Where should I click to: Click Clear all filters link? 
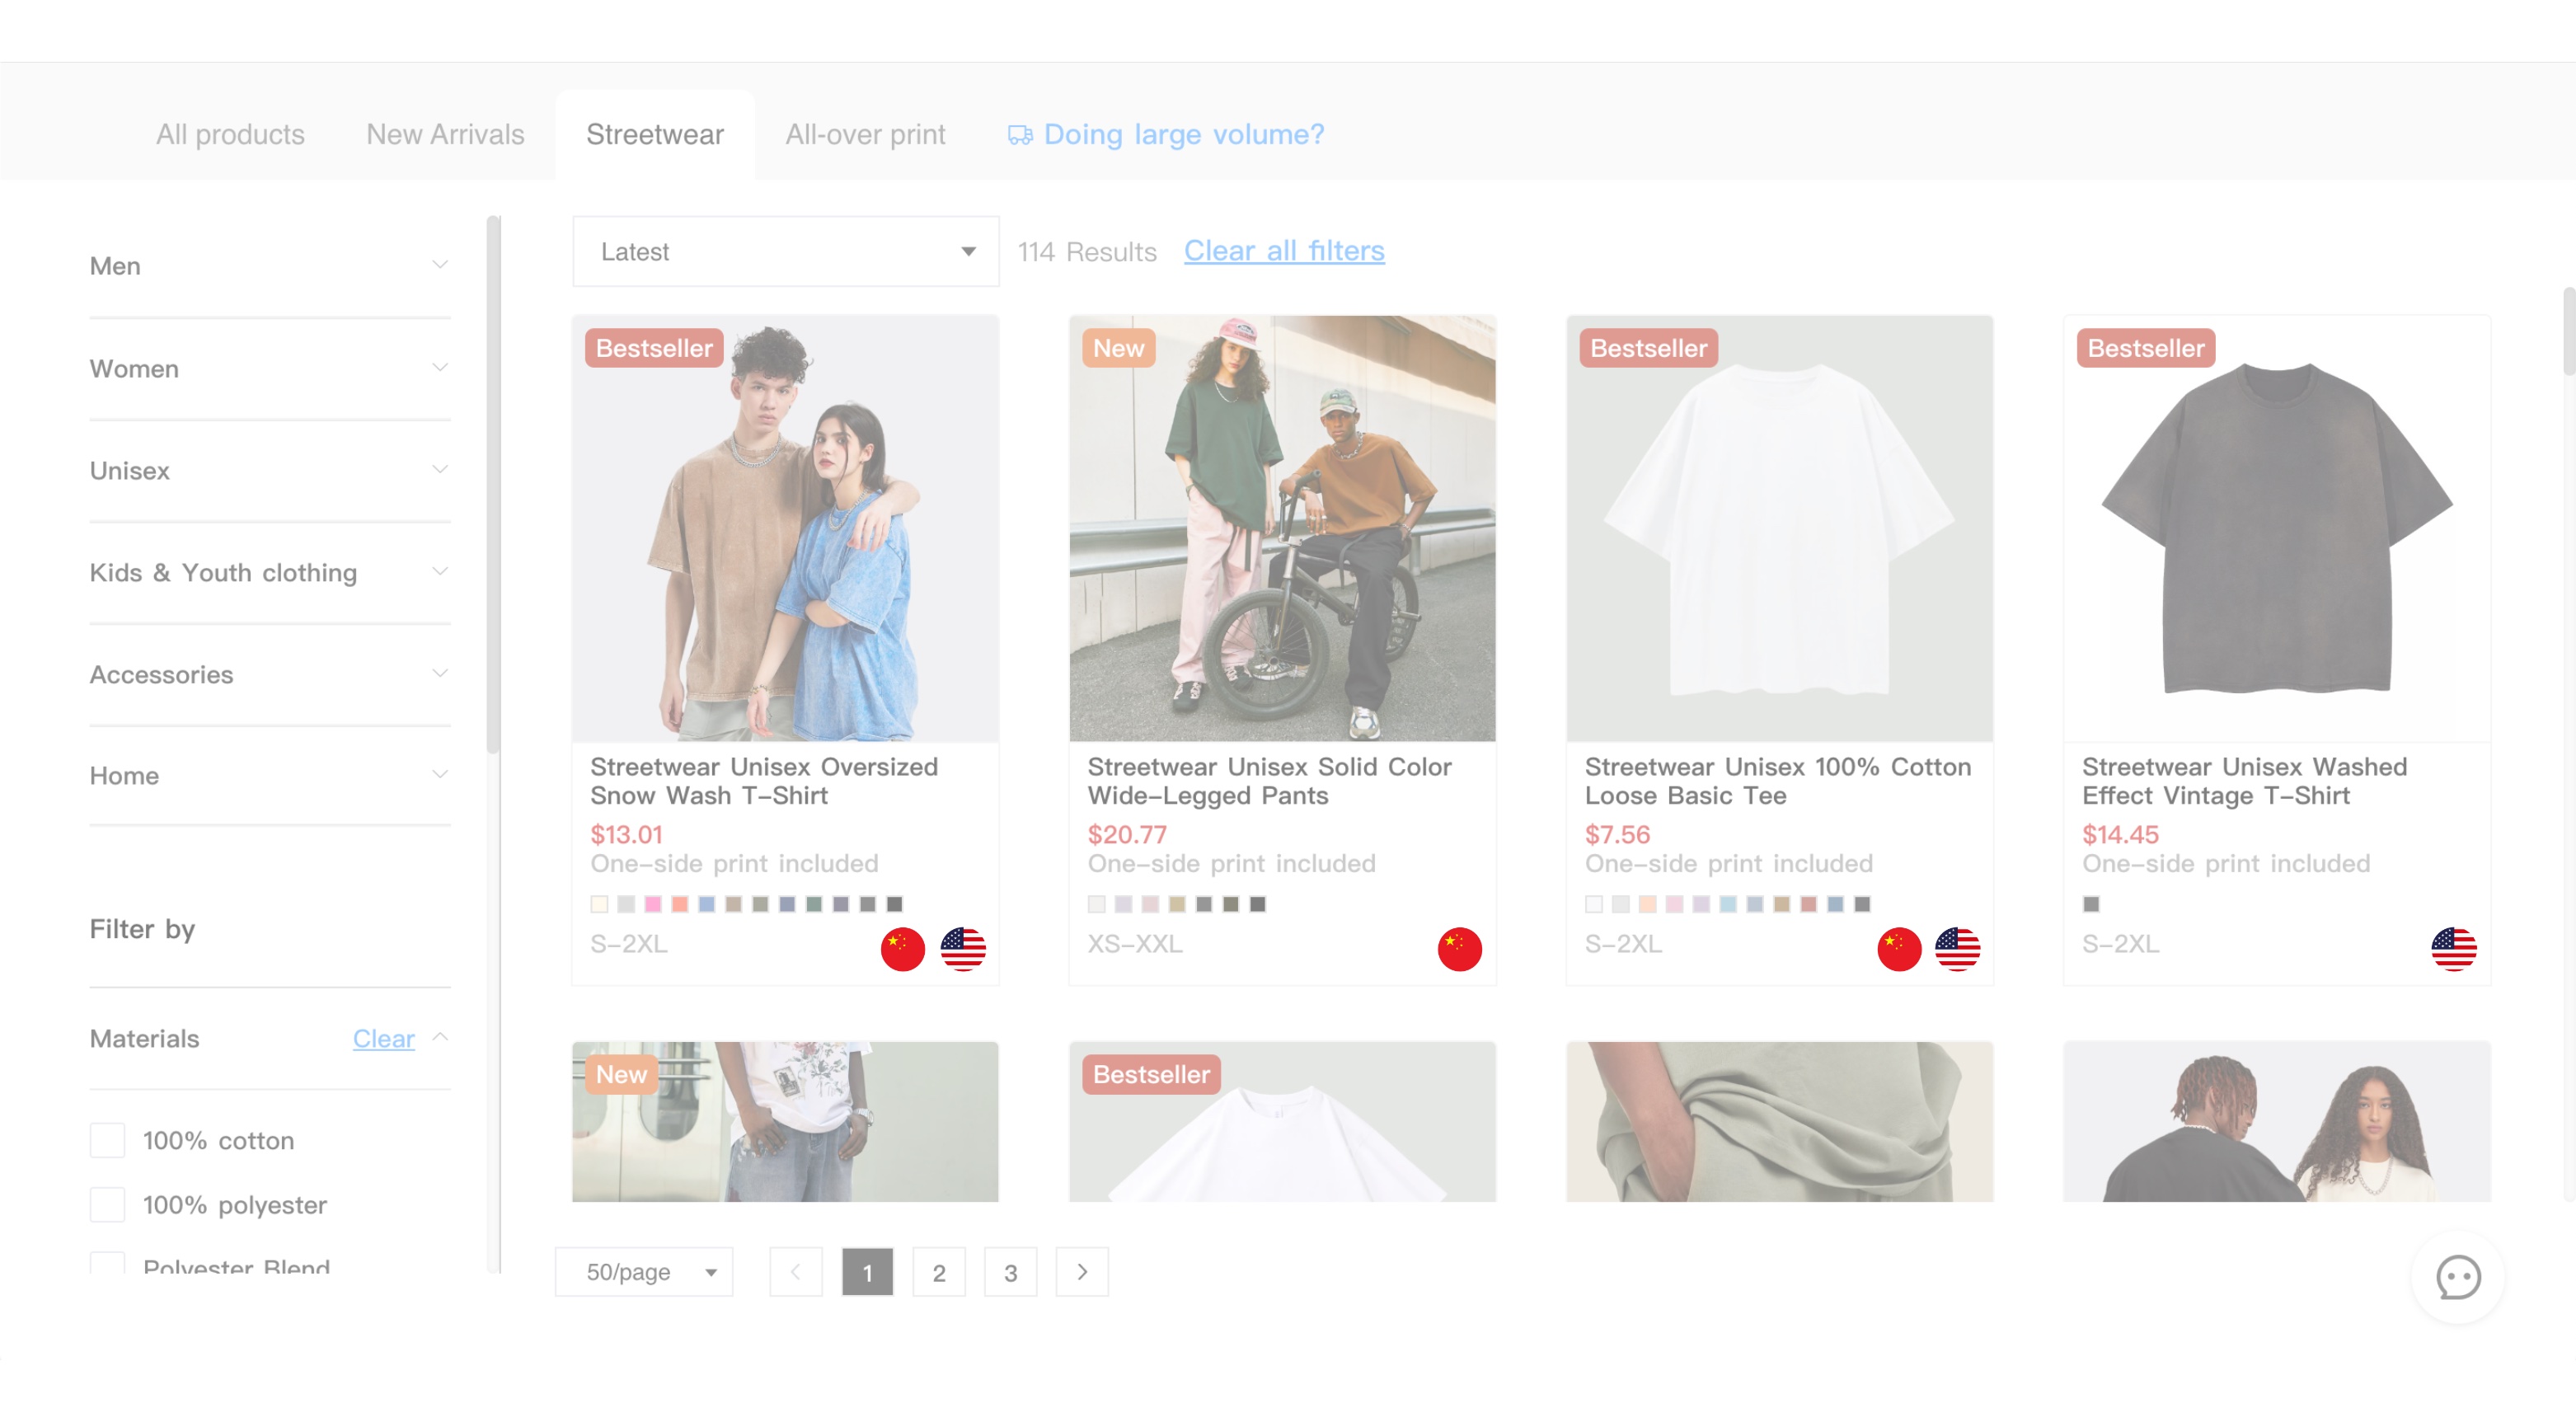coord(1283,249)
